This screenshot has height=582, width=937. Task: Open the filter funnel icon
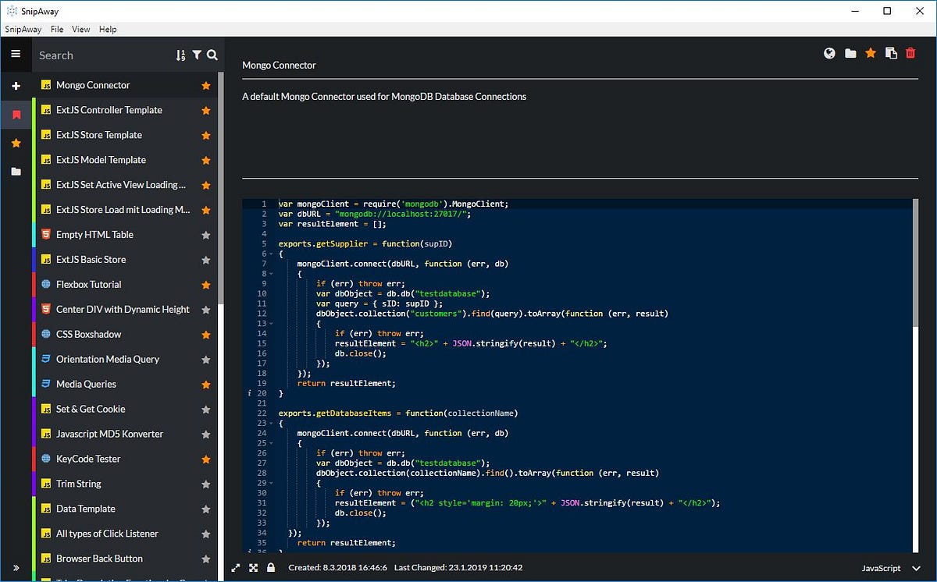click(197, 55)
